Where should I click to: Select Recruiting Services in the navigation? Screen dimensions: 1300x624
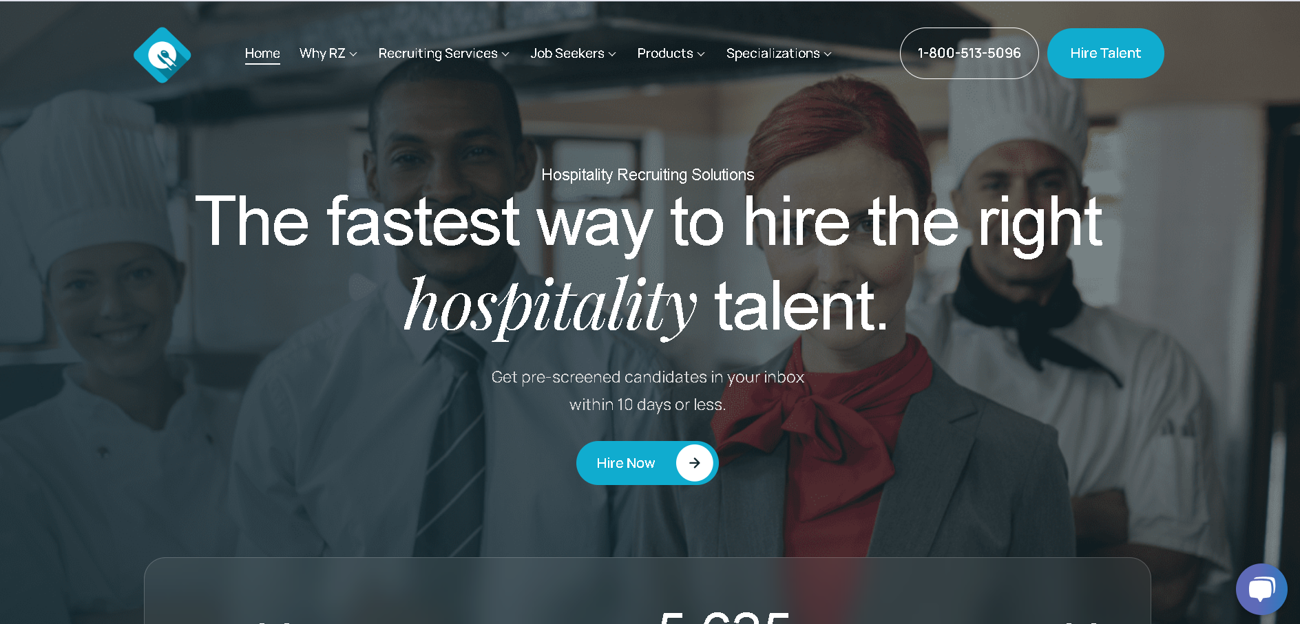438,54
